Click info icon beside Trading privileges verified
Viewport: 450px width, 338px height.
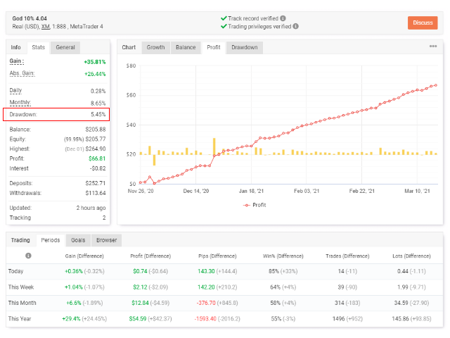pyautogui.click(x=295, y=27)
